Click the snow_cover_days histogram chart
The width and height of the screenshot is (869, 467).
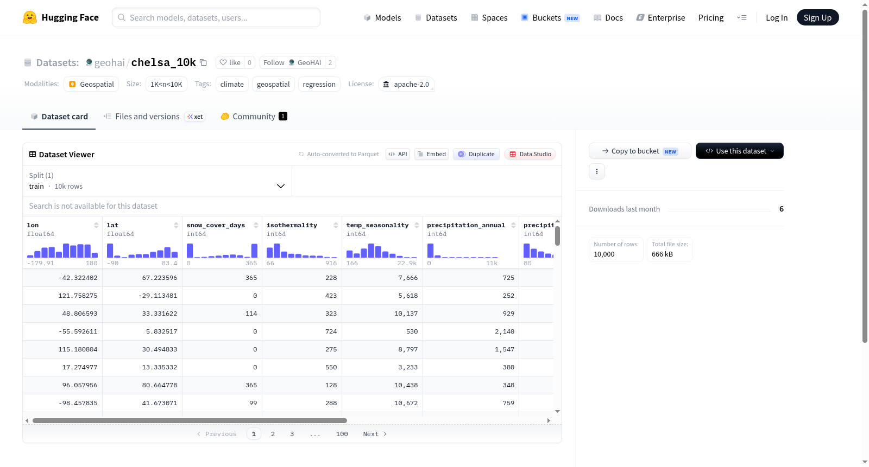222,250
